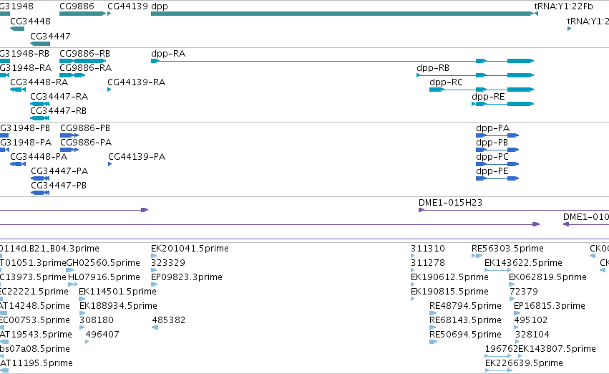The height and width of the screenshot is (374, 609).
Task: Select the CG34448-RA transcript
Action: coord(18,90)
